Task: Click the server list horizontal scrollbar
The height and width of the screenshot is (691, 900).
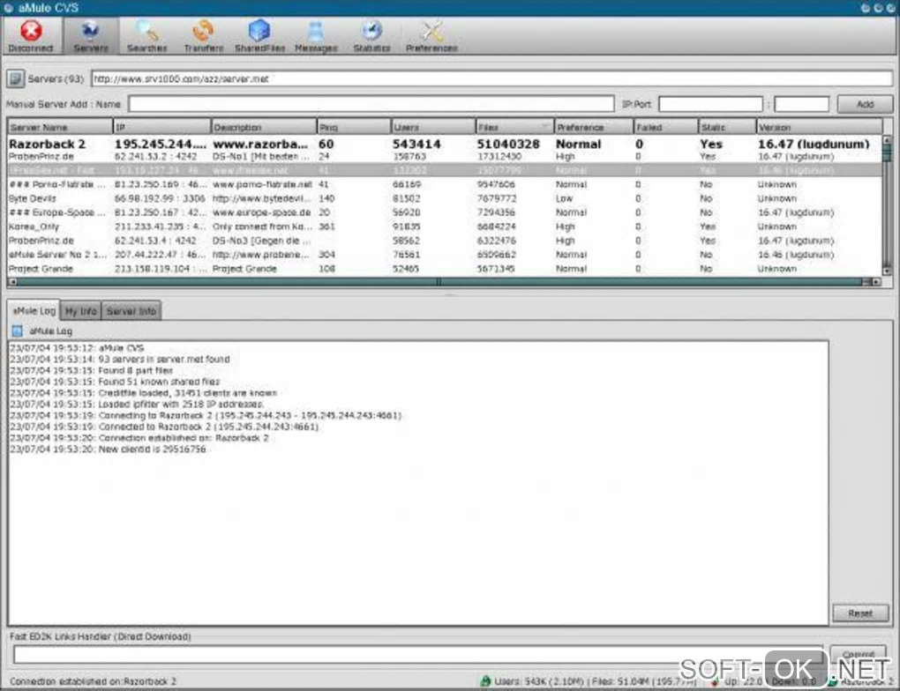Action: click(445, 281)
